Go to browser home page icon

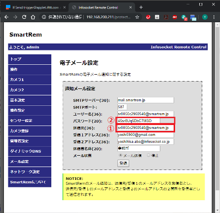[x=33, y=17]
